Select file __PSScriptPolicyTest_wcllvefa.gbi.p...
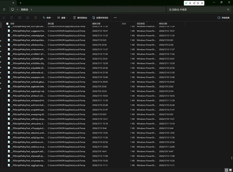The width and height of the screenshot is (233, 172). coord(29,82)
